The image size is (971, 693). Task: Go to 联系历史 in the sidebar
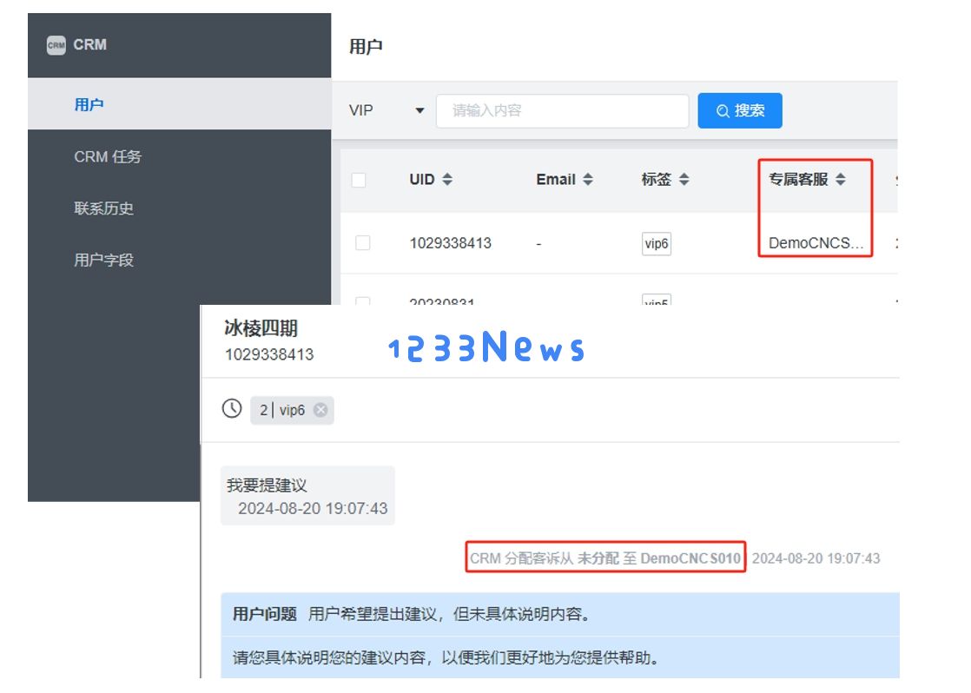180,208
